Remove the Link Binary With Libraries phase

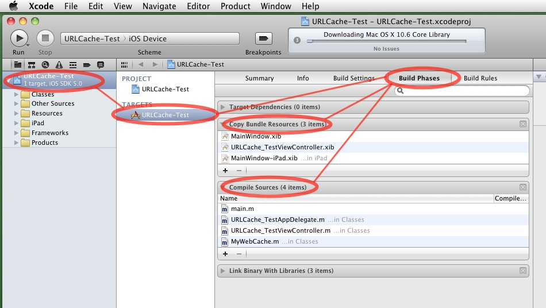[522, 271]
